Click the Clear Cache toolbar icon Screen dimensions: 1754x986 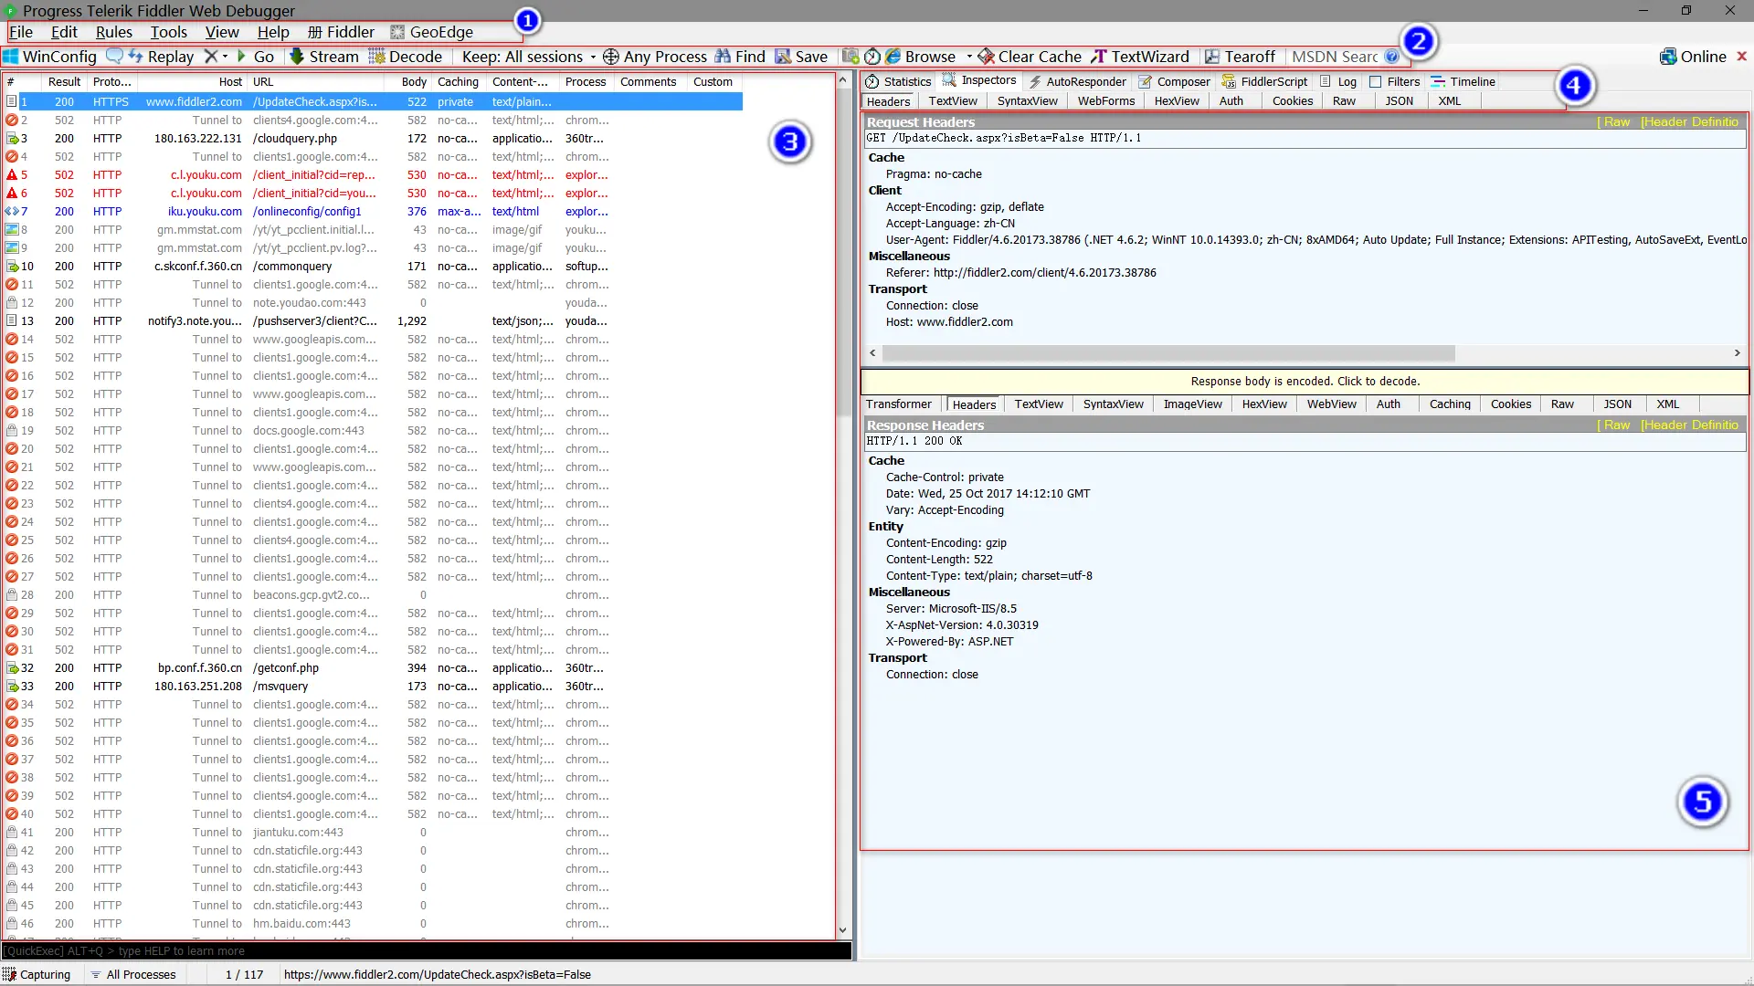987,57
